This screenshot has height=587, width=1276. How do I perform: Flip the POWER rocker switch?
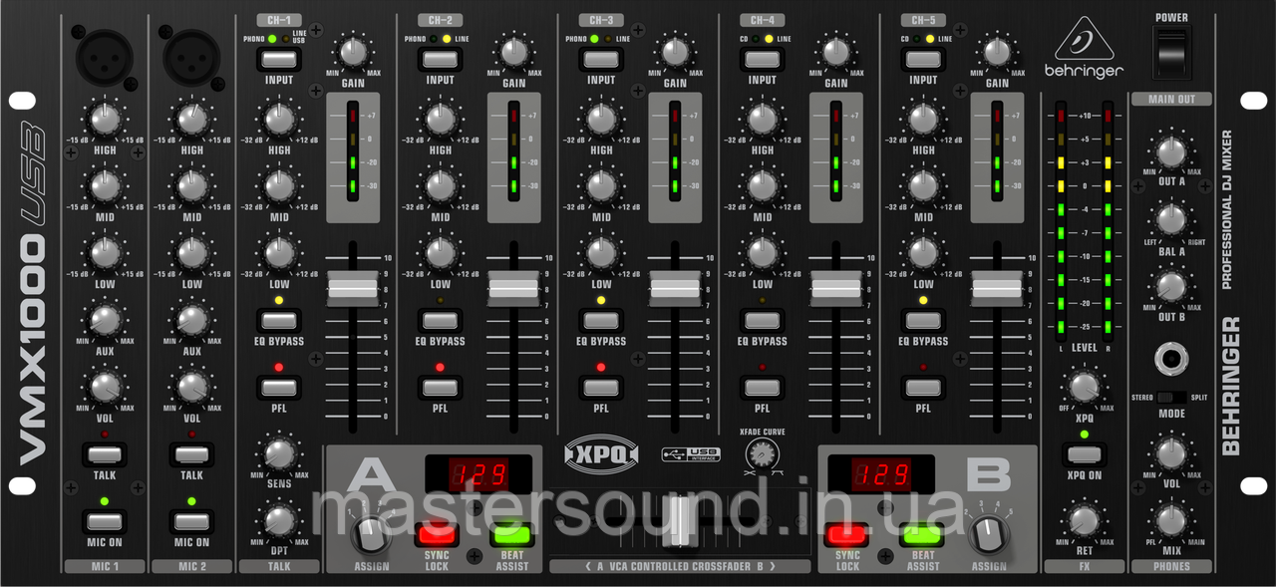[x=1171, y=52]
